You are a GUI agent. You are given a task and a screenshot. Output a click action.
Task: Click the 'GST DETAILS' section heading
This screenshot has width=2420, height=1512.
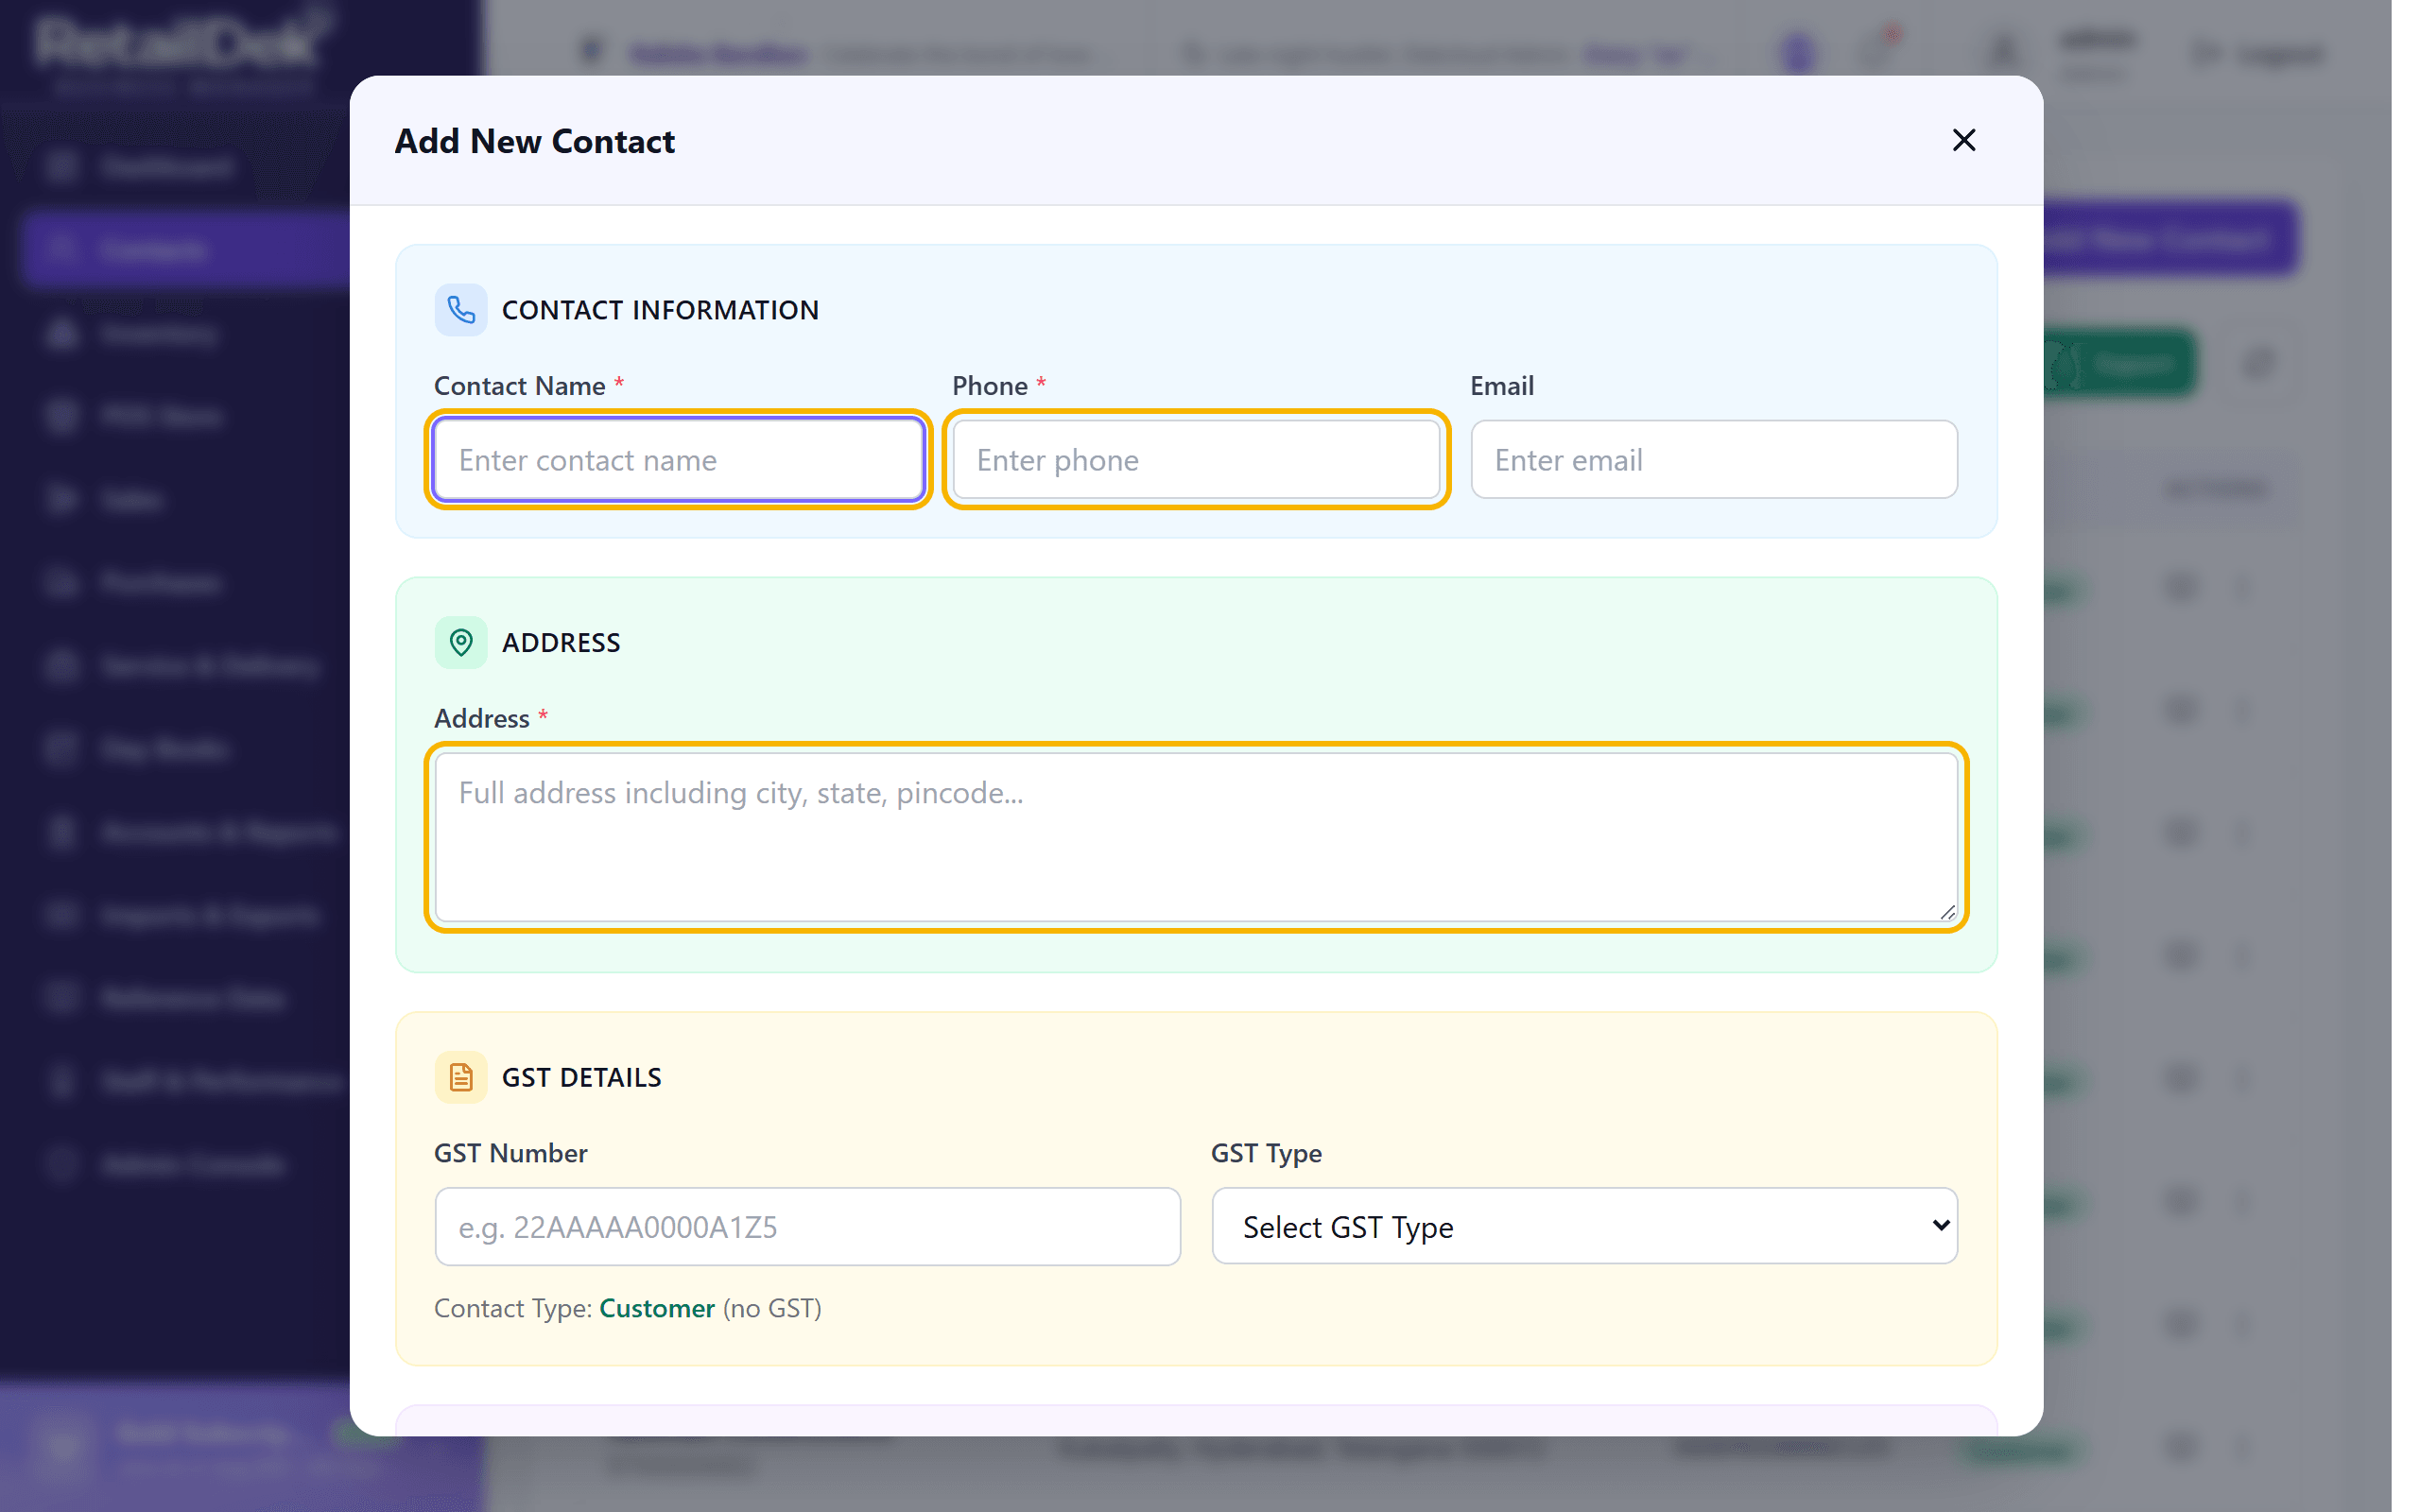[581, 1077]
